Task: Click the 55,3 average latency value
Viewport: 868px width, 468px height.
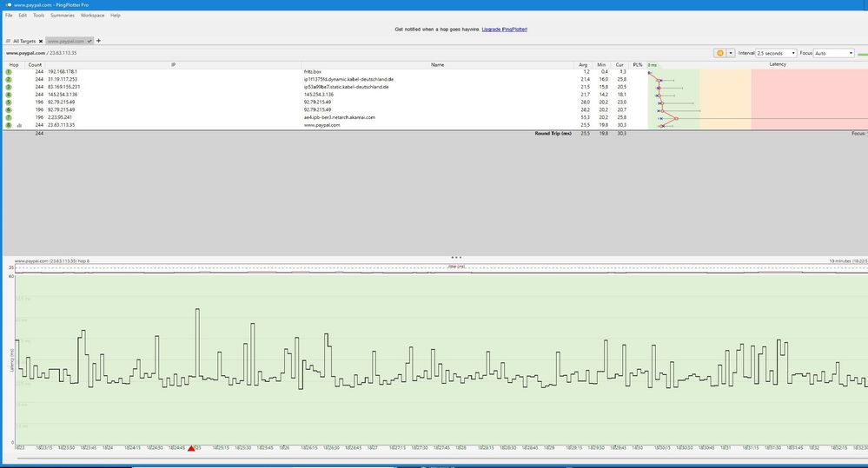Action: coord(585,117)
